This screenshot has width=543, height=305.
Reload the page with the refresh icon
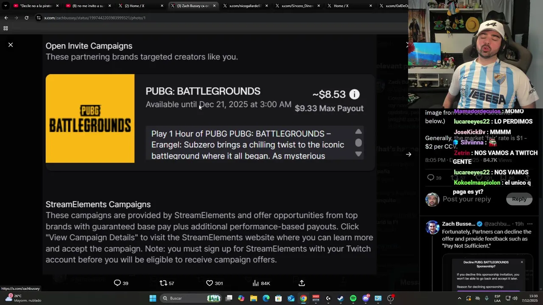point(26,18)
